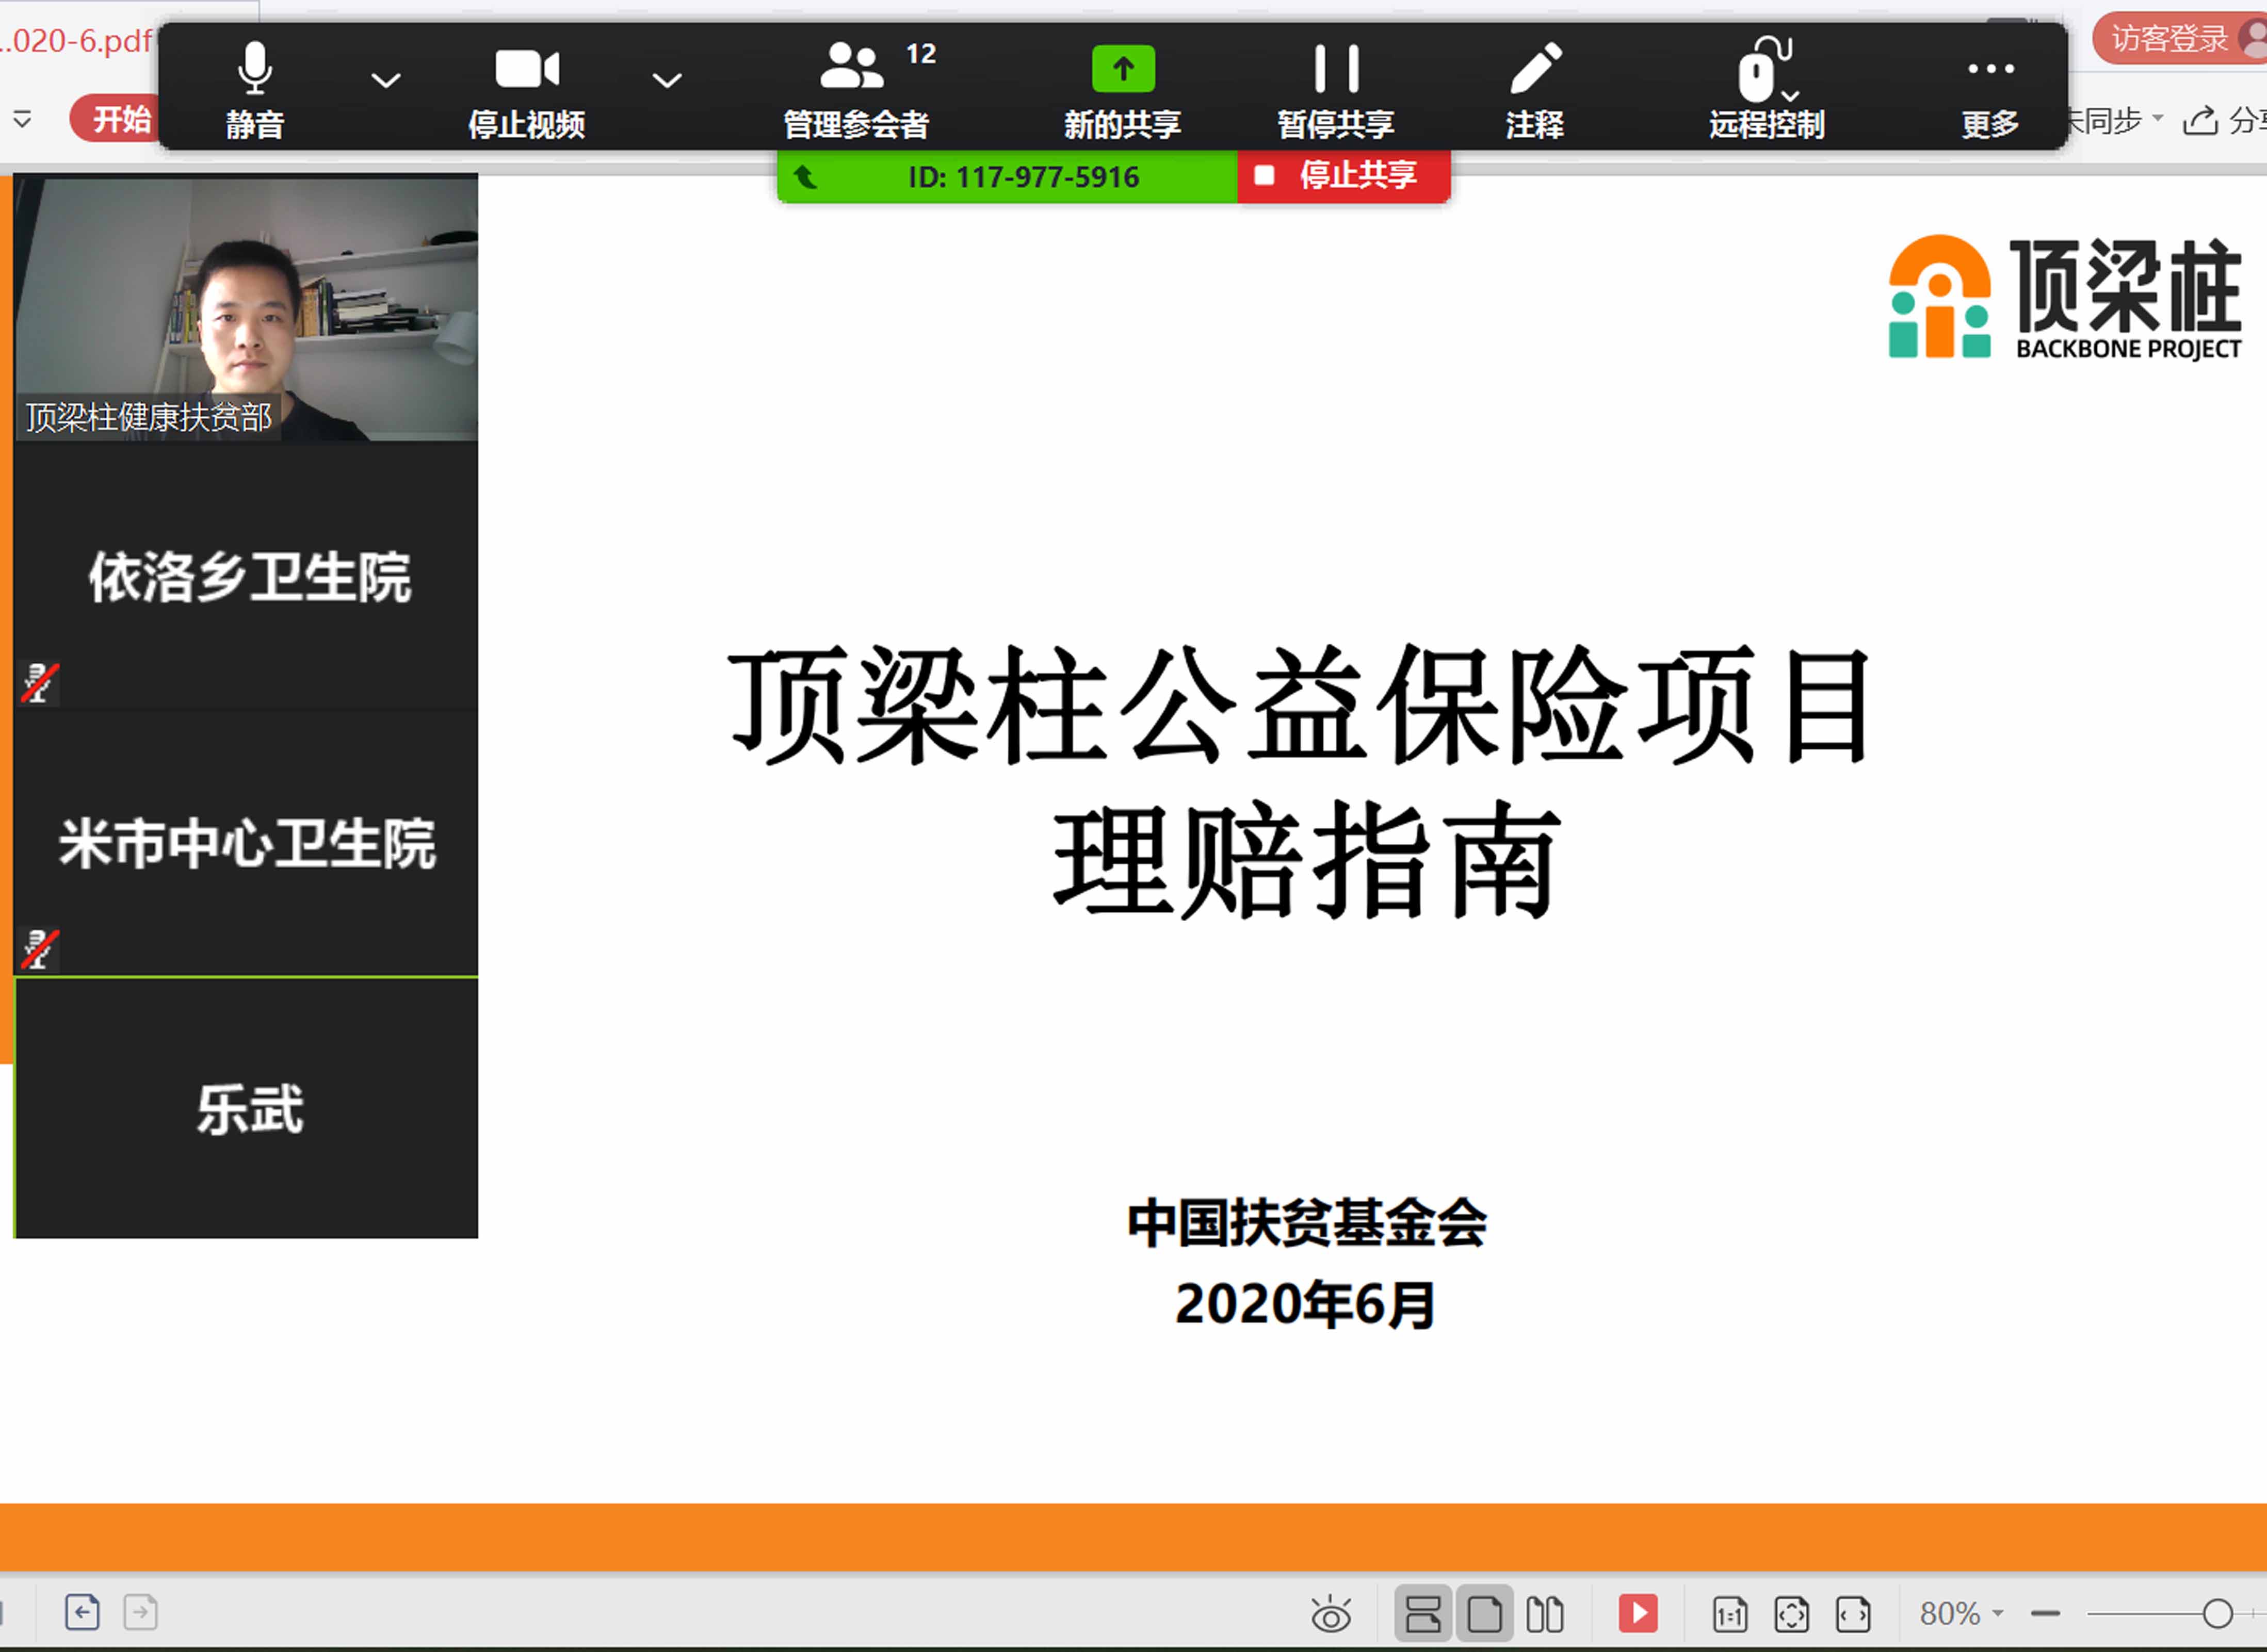The width and height of the screenshot is (2267, 1652).
Task: Click the fit page icon
Action: click(1792, 1614)
